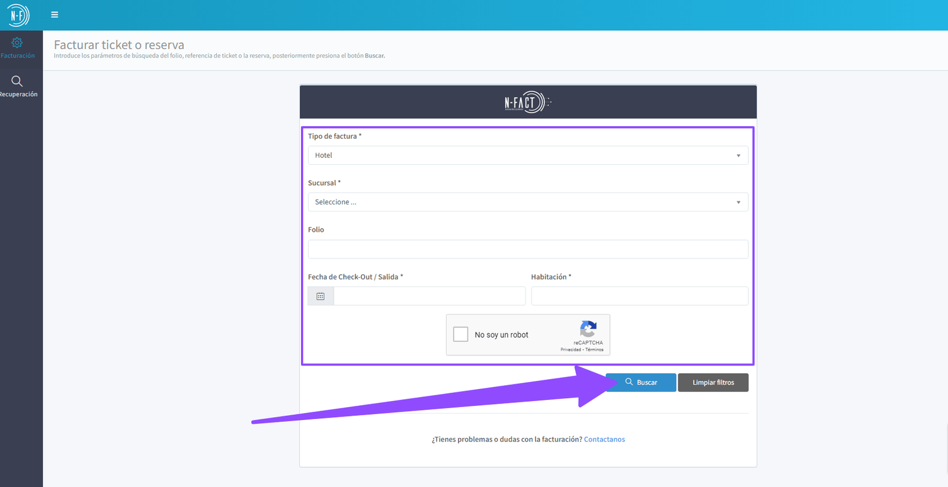This screenshot has width=948, height=487.
Task: Select the Facturación label in sidebar
Action: [x=18, y=56]
